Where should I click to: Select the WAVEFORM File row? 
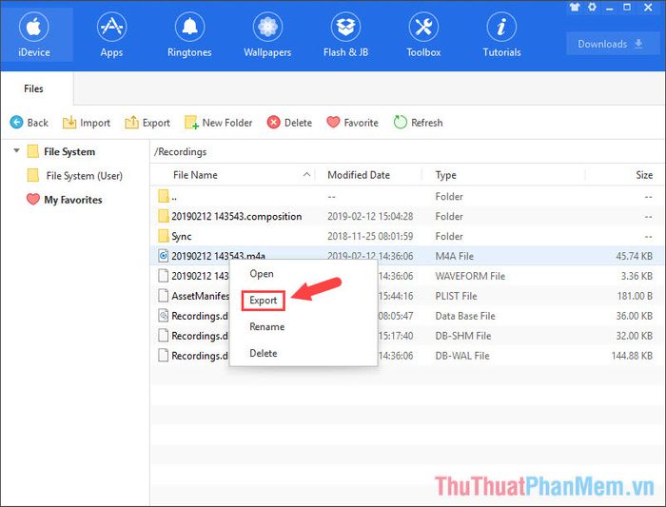[x=407, y=276]
